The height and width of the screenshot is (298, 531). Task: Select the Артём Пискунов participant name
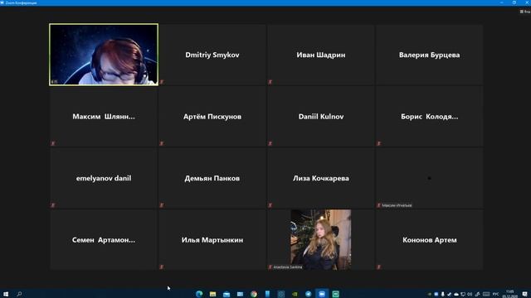[212, 117]
